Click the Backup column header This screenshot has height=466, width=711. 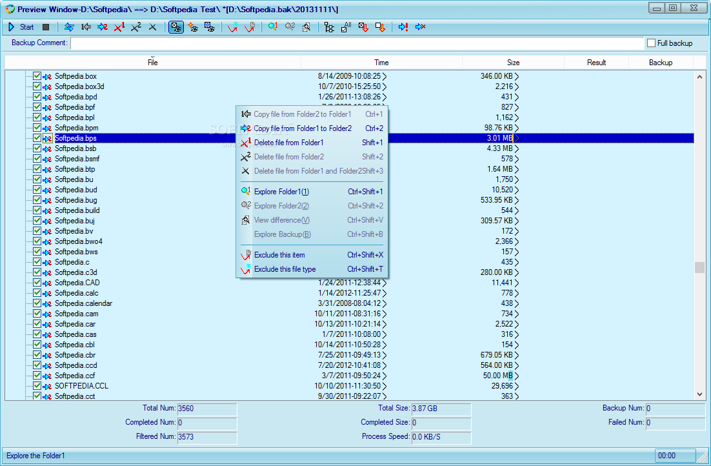point(661,63)
